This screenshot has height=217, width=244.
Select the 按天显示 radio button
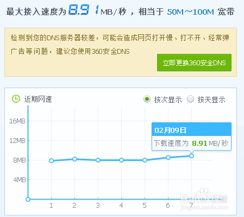coord(190,99)
